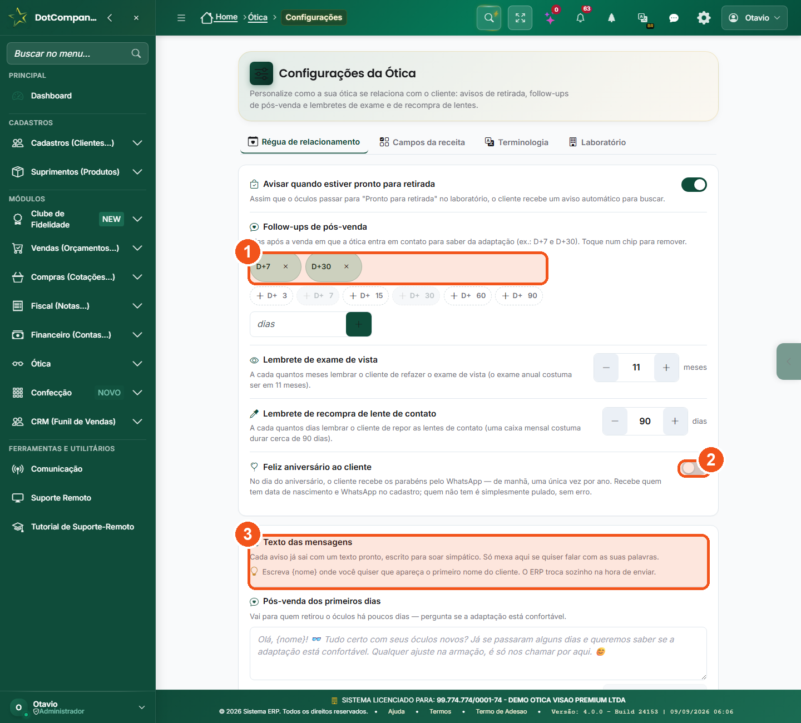This screenshot has height=723, width=801.
Task: Decrease eye exam reminder months
Action: point(606,368)
